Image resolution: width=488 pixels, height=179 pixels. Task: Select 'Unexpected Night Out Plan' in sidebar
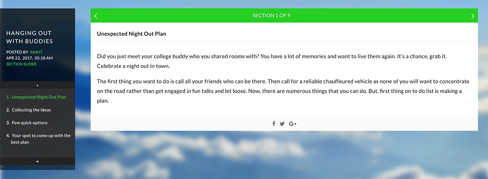tap(39, 97)
